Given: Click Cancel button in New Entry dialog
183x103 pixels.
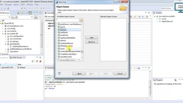Looking at the screenshot, I should pyautogui.click(x=120, y=74).
